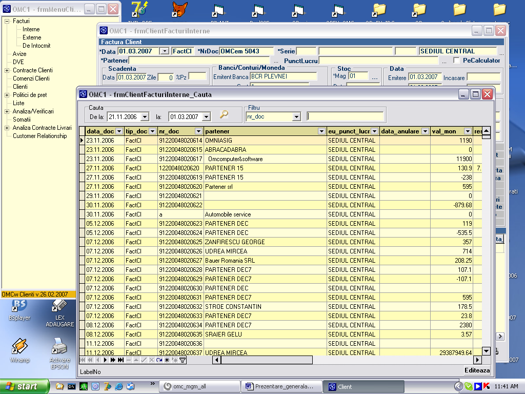Viewport: 525px width, 394px height.
Task: Open tip_doc column filter dropdown
Action: (x=152, y=131)
